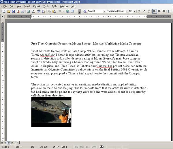Open a file with the Open folder icon
The image size is (173, 149).
click(9, 11)
